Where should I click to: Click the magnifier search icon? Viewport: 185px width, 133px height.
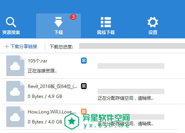(x=11, y=22)
